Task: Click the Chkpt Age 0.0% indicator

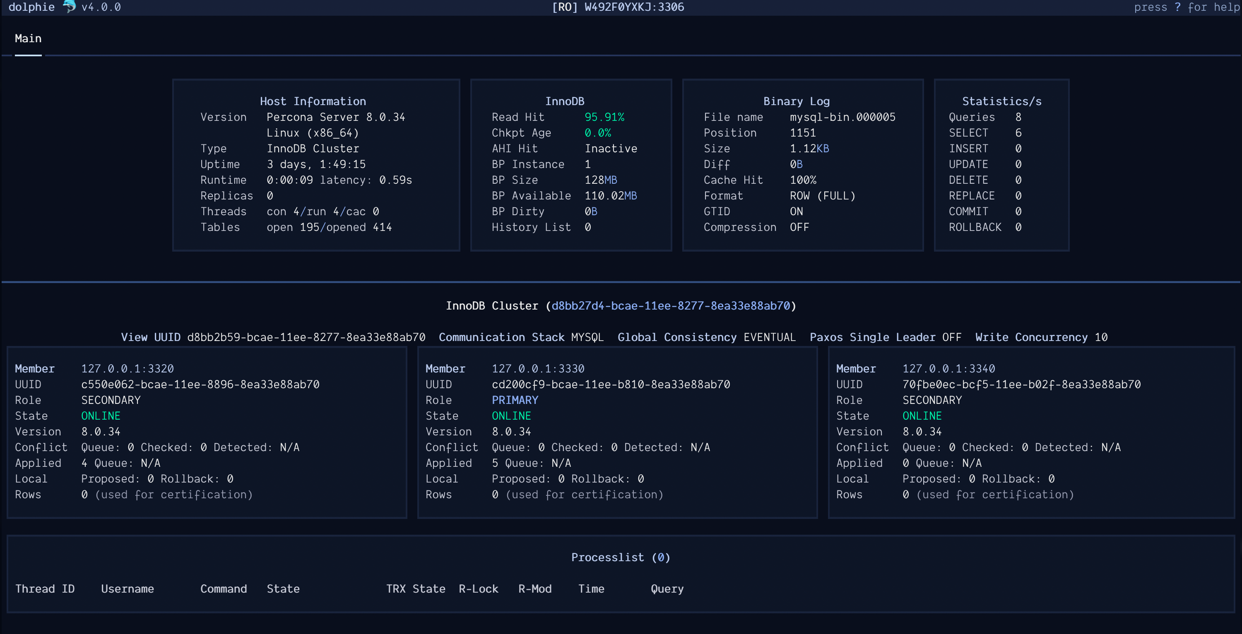Action: [598, 132]
